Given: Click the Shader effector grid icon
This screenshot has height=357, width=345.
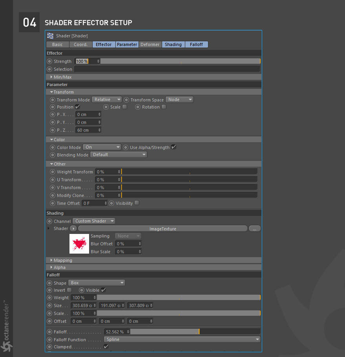Looking at the screenshot, I should 50,36.
